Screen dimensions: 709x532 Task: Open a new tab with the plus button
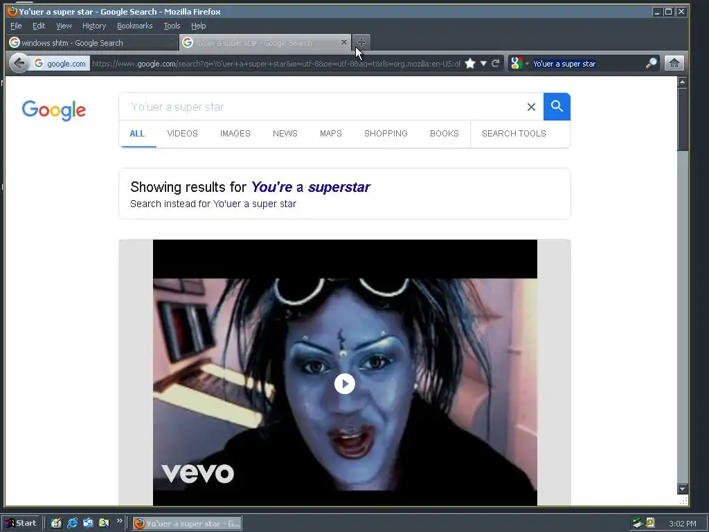pos(361,42)
